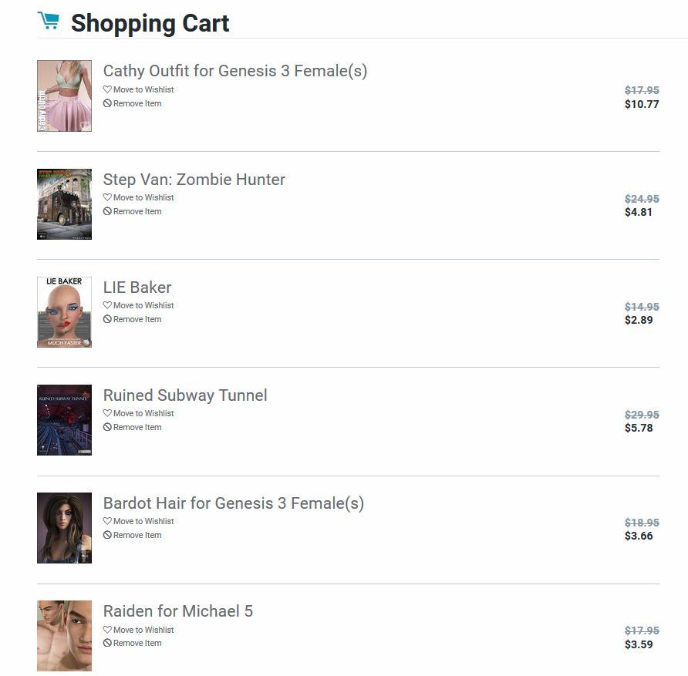The image size is (688, 676).
Task: Click heart icon for Ruined Subway Tunnel
Action: click(107, 413)
